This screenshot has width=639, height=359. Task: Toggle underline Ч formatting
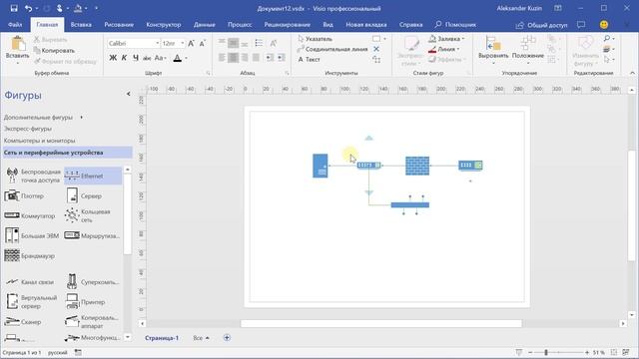point(136,58)
